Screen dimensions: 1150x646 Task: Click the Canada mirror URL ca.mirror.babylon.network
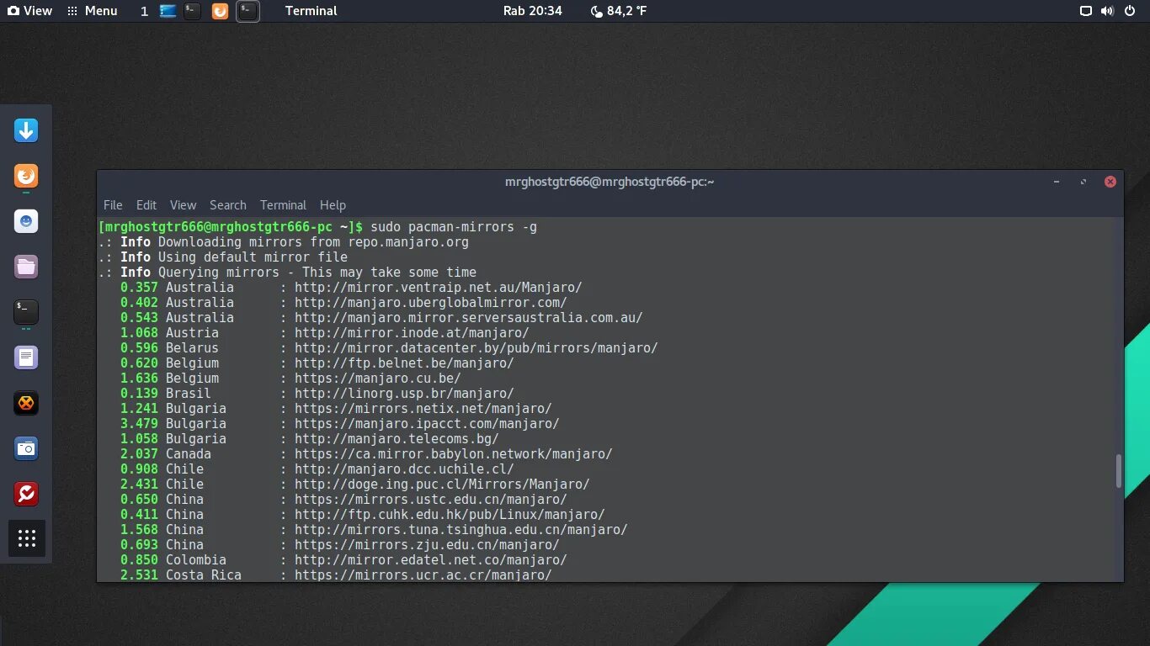pos(453,454)
